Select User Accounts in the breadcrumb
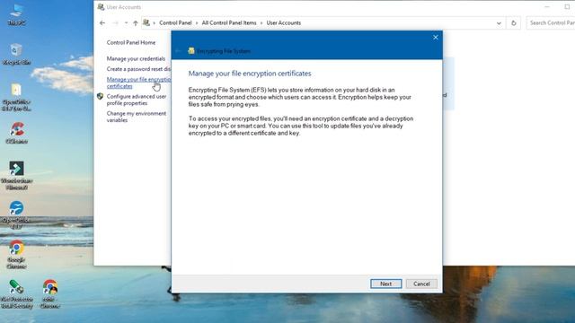The height and width of the screenshot is (323, 575). (284, 22)
